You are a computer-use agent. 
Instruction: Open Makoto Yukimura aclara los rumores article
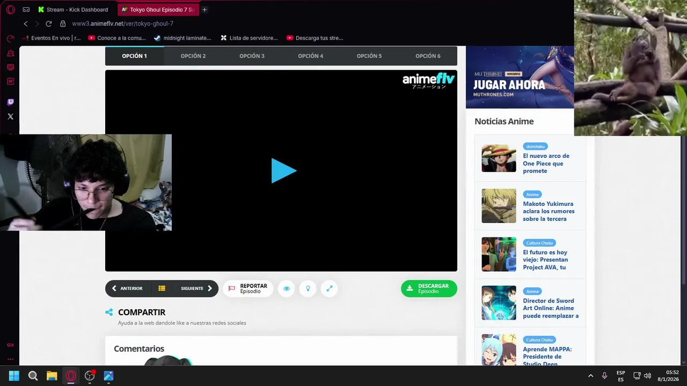pos(549,211)
